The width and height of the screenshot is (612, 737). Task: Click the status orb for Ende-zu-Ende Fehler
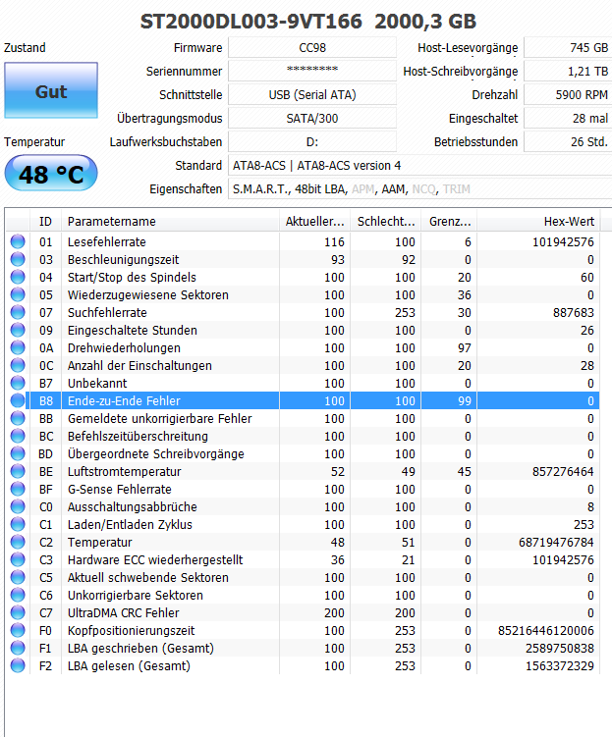point(18,400)
